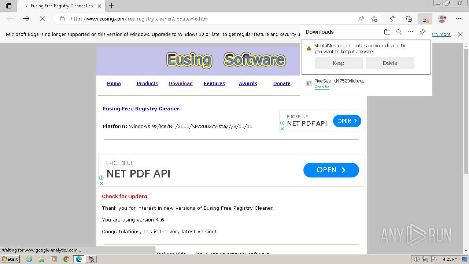This screenshot has width=469, height=264.
Task: Click the address bar URL
Action: (139, 19)
